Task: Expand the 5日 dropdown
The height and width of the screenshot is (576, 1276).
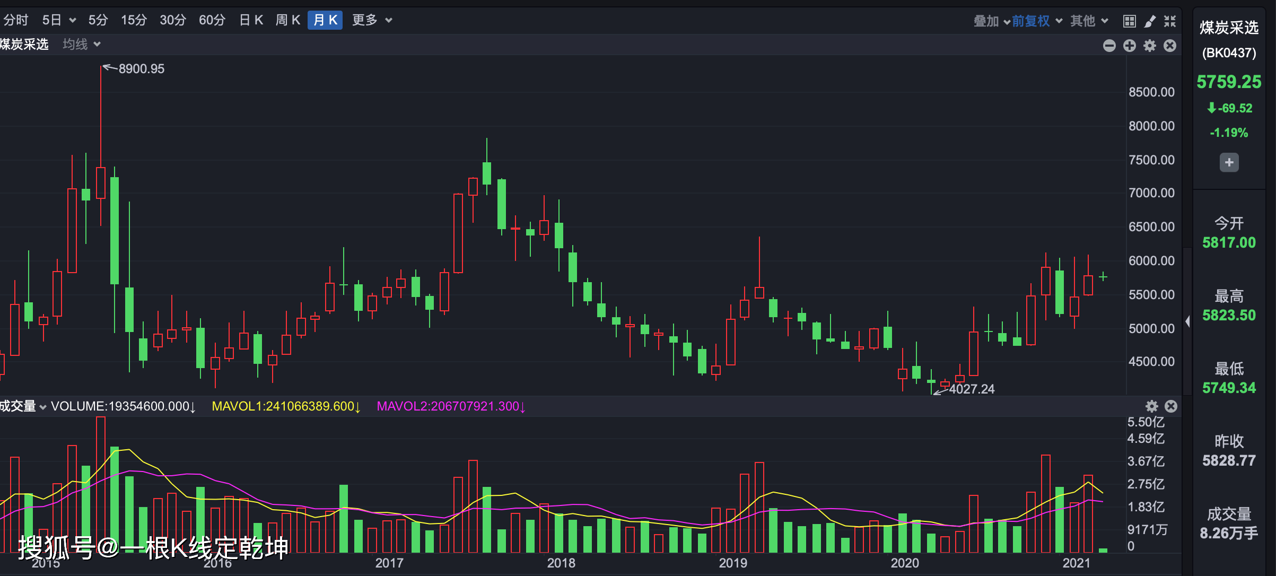Action: tap(59, 20)
